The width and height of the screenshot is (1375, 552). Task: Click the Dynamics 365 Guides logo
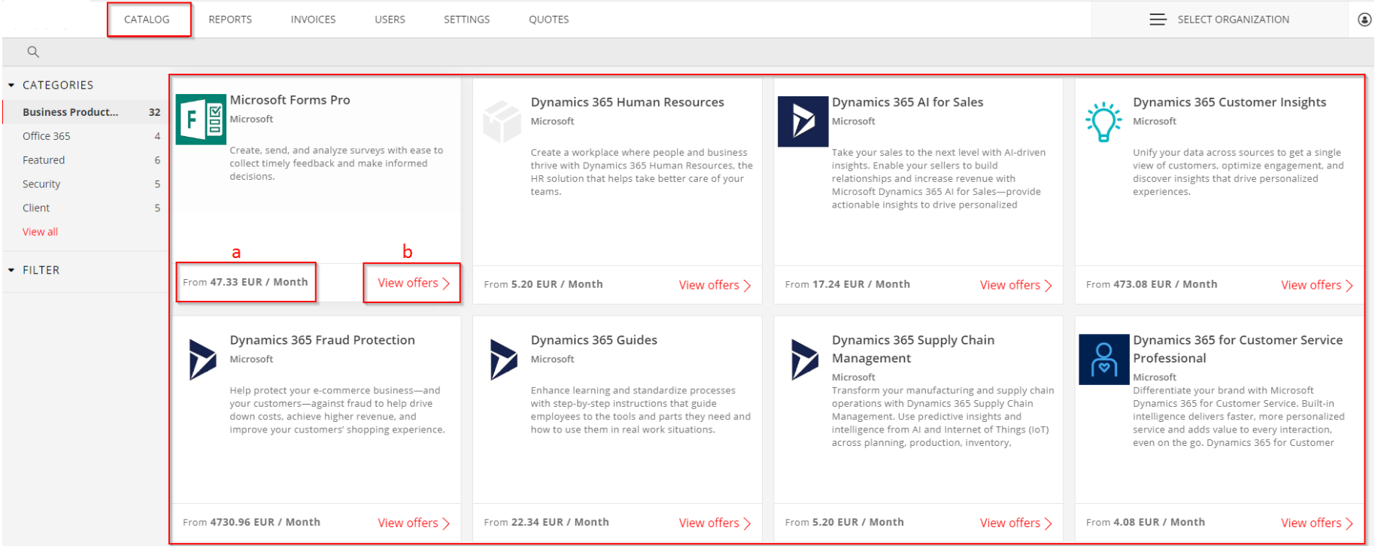point(503,359)
